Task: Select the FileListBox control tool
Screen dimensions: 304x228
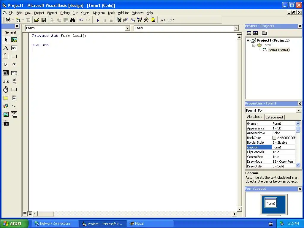Action: click(x=14, y=98)
